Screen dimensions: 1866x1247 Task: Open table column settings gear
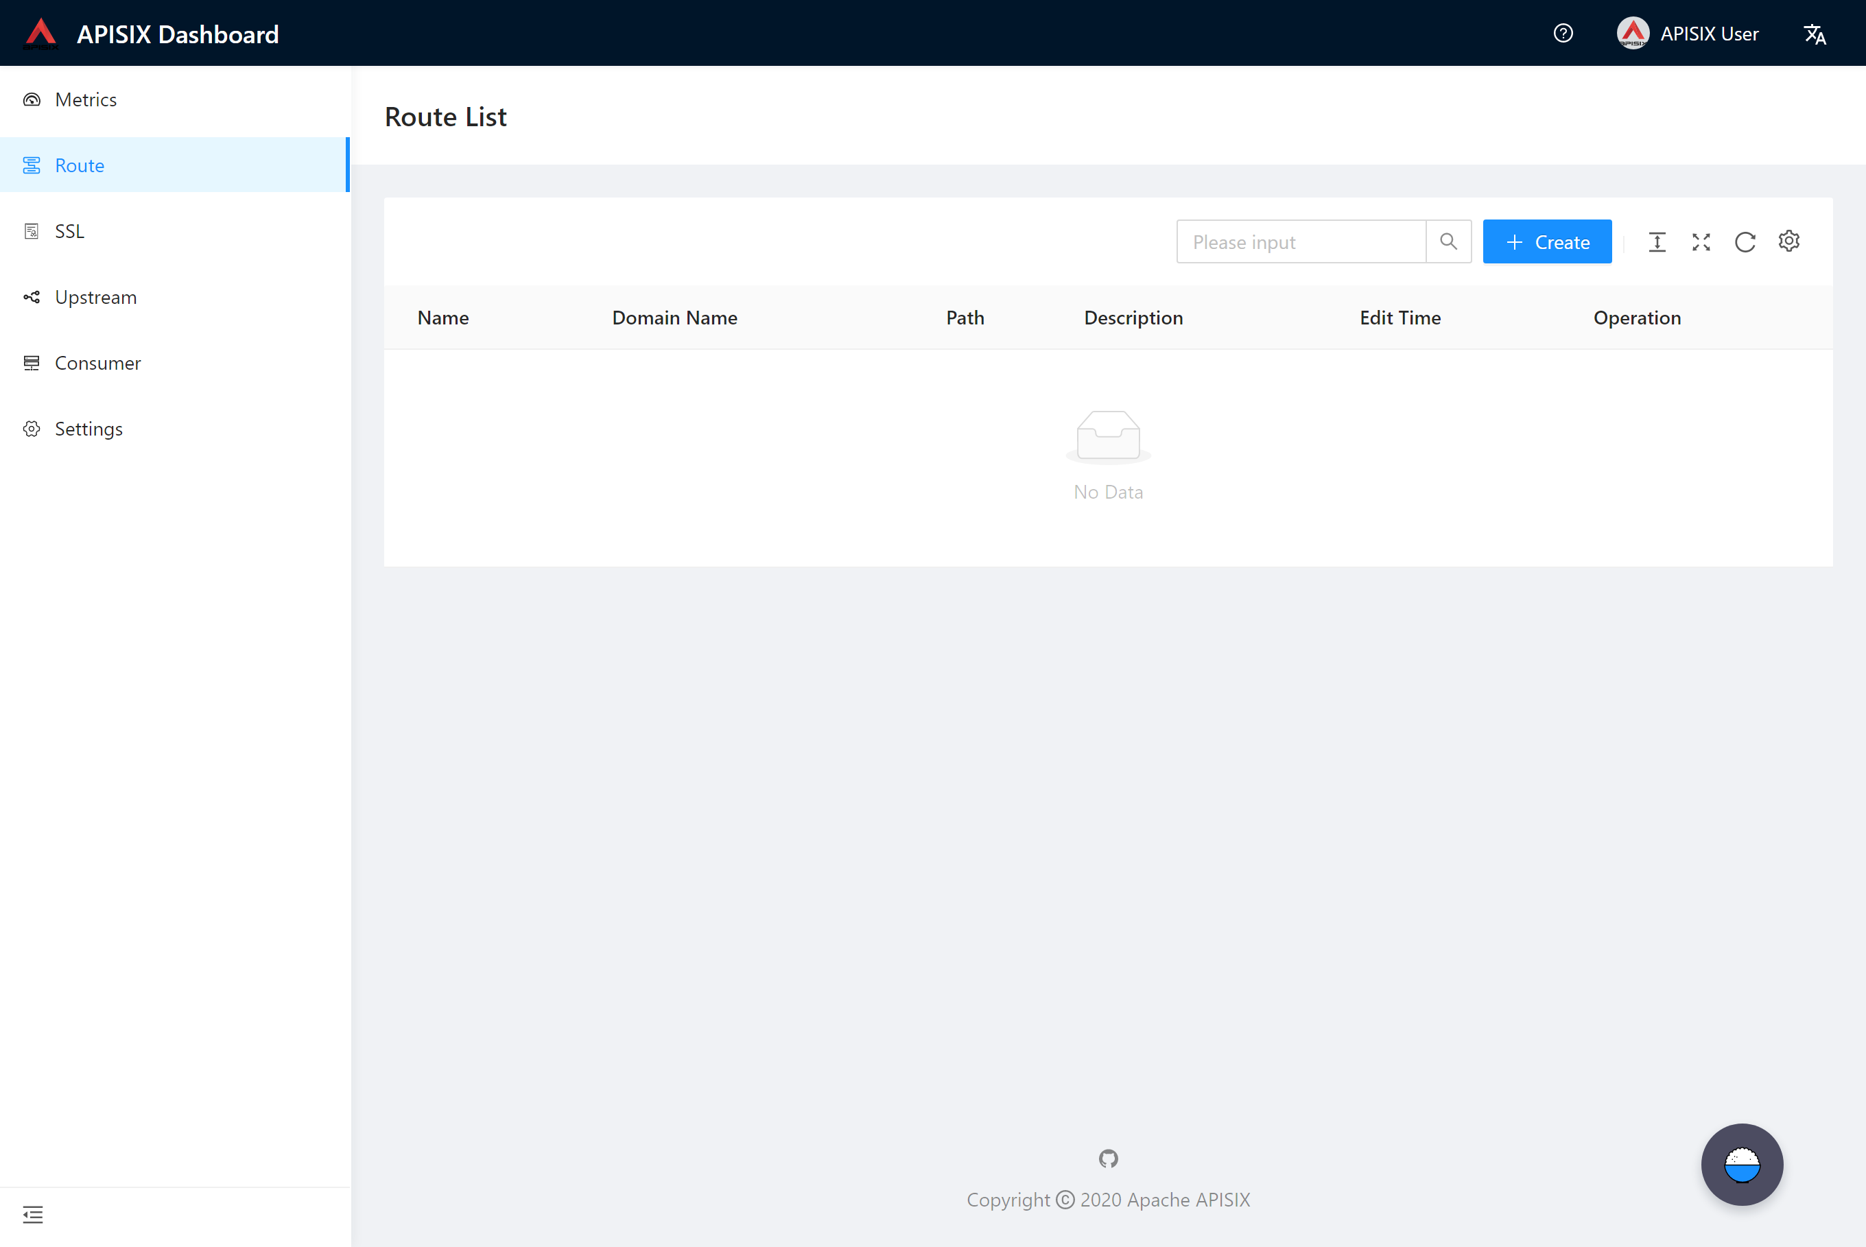tap(1789, 241)
